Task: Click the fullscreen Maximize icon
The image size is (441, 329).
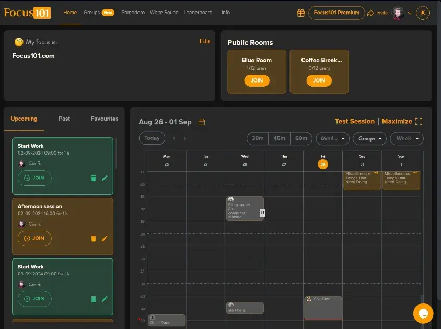Action: point(419,121)
